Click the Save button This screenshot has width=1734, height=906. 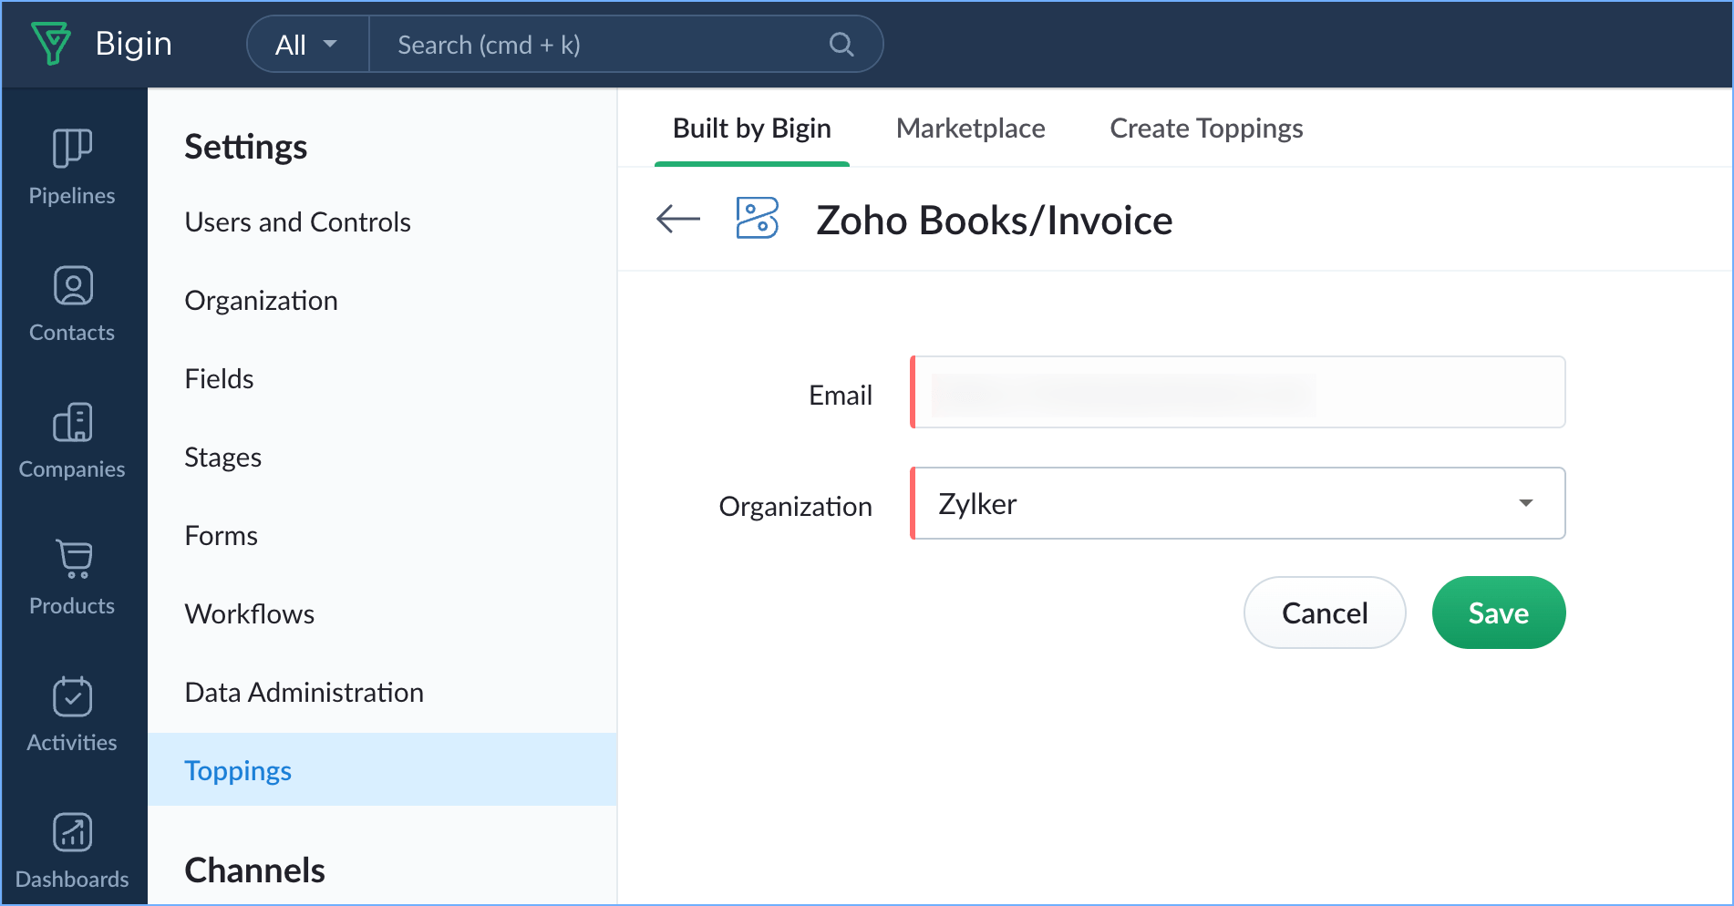1499,613
